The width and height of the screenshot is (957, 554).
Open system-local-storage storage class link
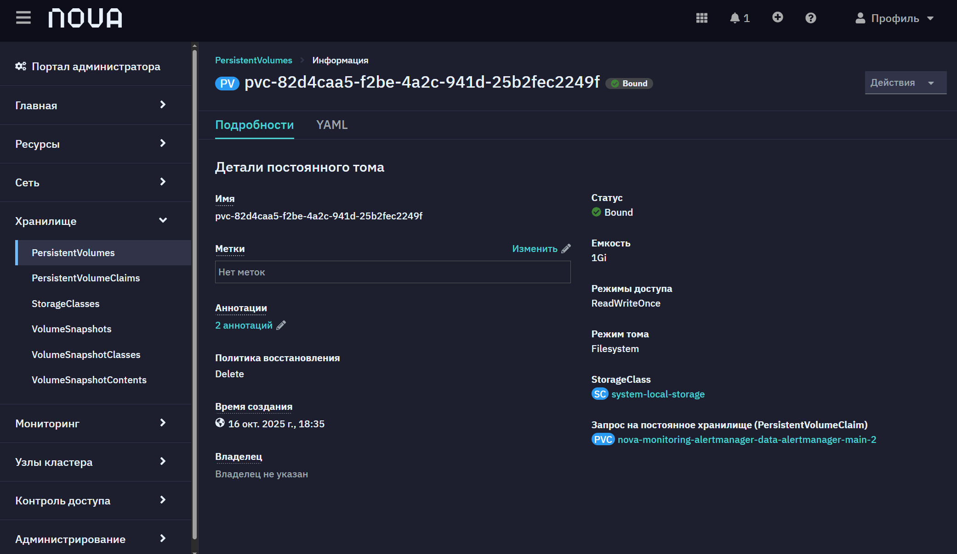(x=658, y=394)
